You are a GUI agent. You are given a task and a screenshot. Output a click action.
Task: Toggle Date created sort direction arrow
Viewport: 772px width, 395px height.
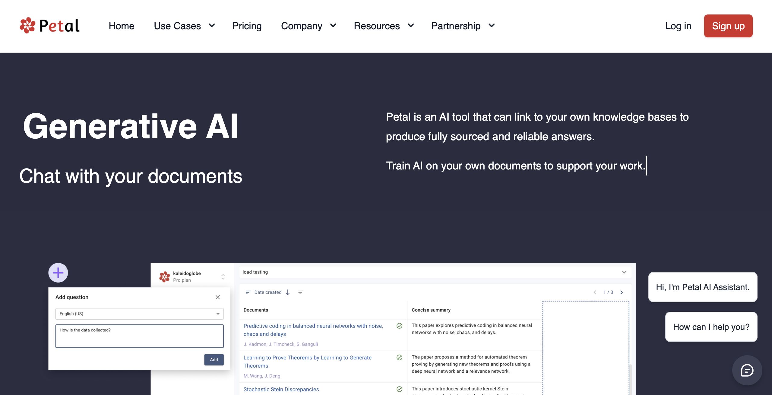click(288, 292)
